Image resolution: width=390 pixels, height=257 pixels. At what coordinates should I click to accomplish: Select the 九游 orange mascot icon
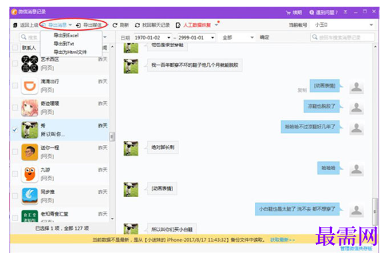(29, 174)
